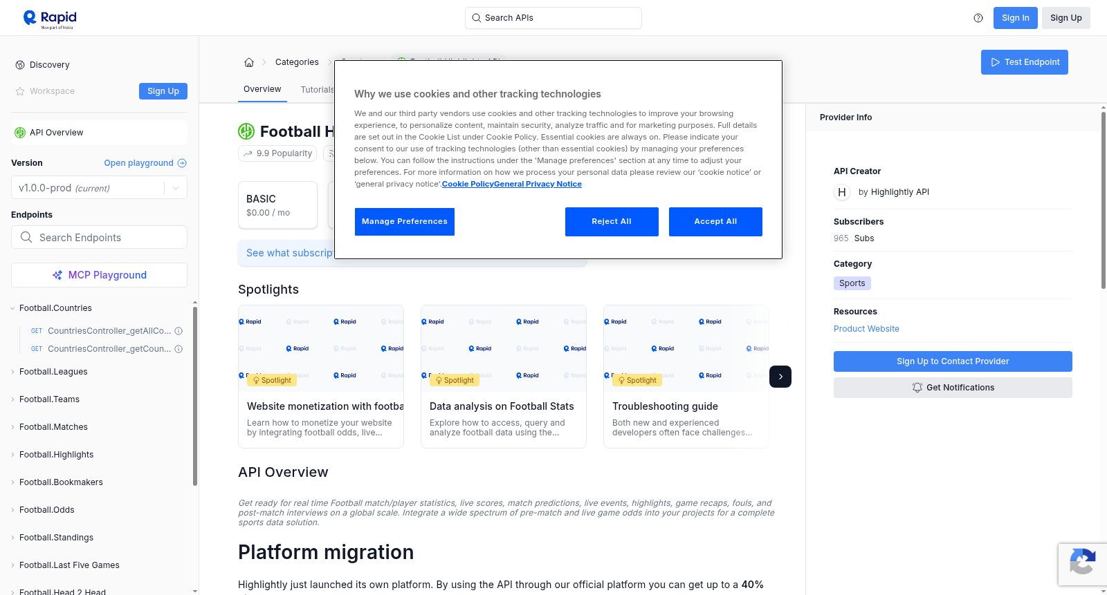Click the popularity trend arrow icon
The image size is (1107, 595).
tap(248, 153)
